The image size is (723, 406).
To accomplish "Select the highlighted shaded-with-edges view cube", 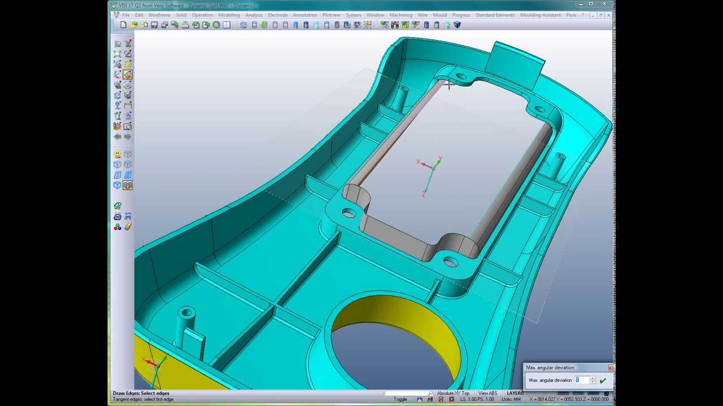I will (128, 185).
